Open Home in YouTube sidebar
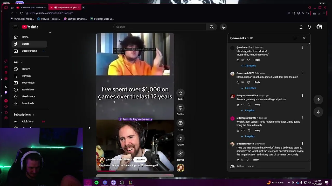The image size is (332, 186). (x=29, y=37)
